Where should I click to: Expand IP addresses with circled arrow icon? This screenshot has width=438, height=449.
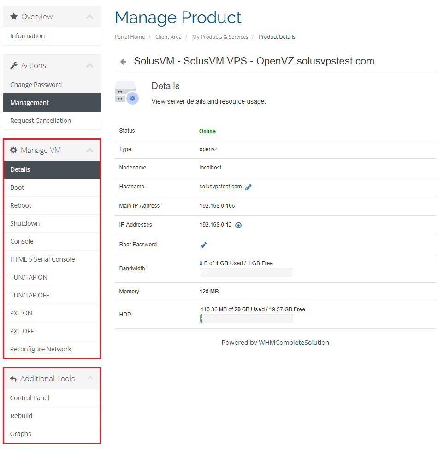coord(238,225)
